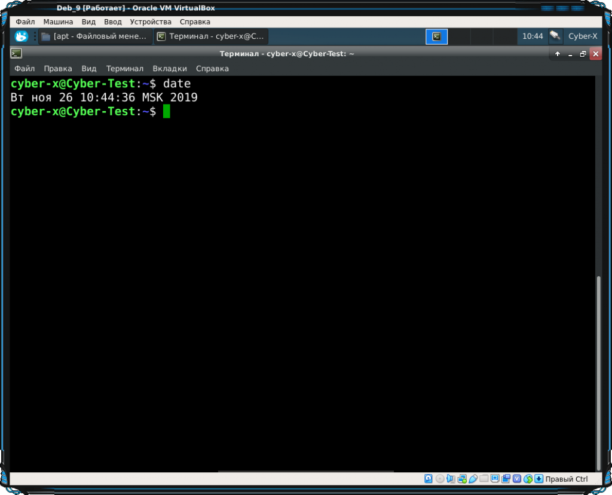Image resolution: width=612 pixels, height=495 pixels.
Task: Shade the terminal window with the up-arrow button
Action: [x=558, y=54]
